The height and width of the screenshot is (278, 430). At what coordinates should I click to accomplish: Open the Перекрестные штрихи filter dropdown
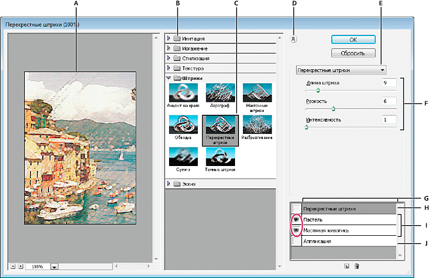coord(341,70)
